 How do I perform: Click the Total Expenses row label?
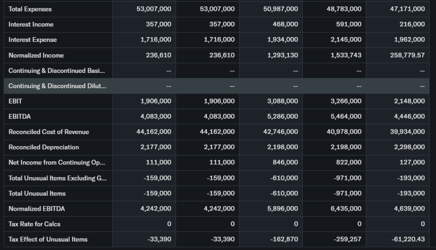(x=30, y=9)
